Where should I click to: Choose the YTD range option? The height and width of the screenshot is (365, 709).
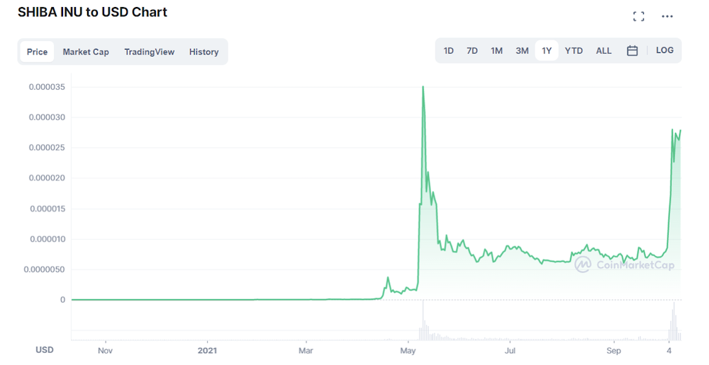pyautogui.click(x=574, y=50)
